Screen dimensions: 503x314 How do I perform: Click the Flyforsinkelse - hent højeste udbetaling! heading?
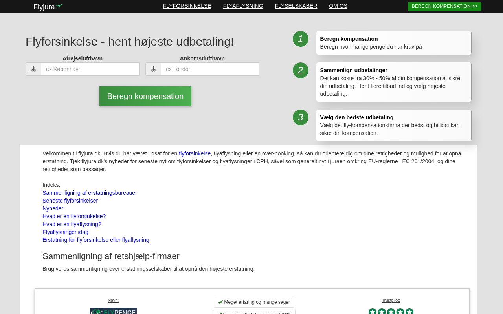tap(130, 42)
